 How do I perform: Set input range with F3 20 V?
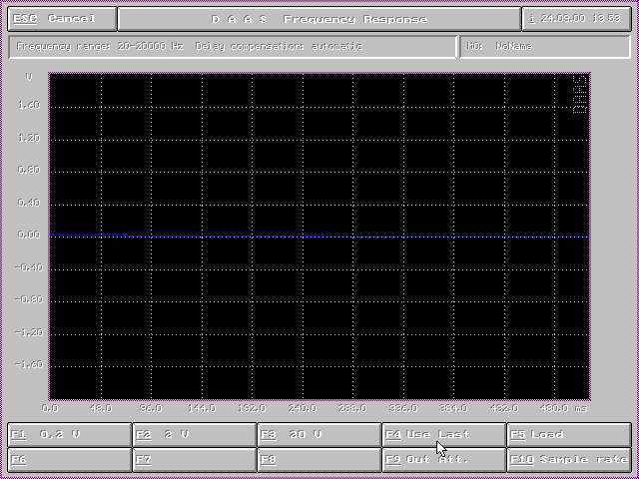click(319, 435)
